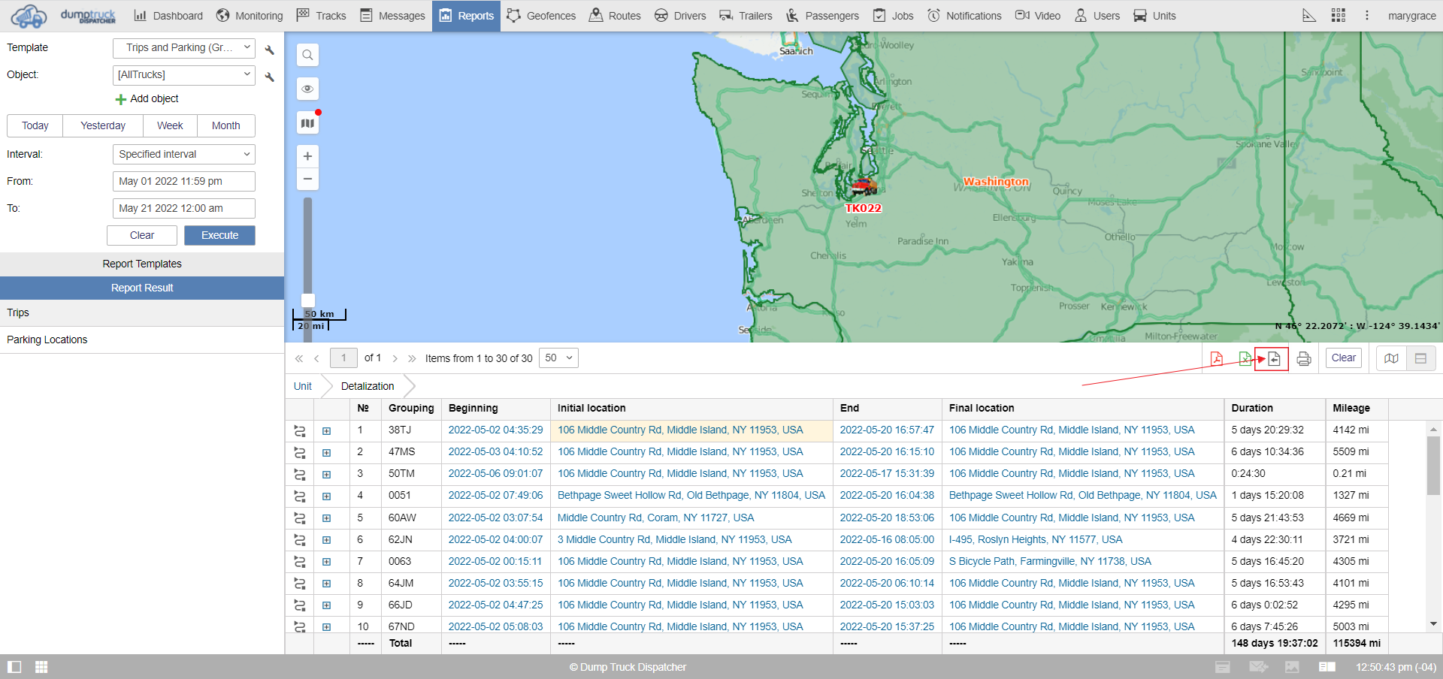Switch to table-only view mode
The height and width of the screenshot is (679, 1443).
point(1420,358)
